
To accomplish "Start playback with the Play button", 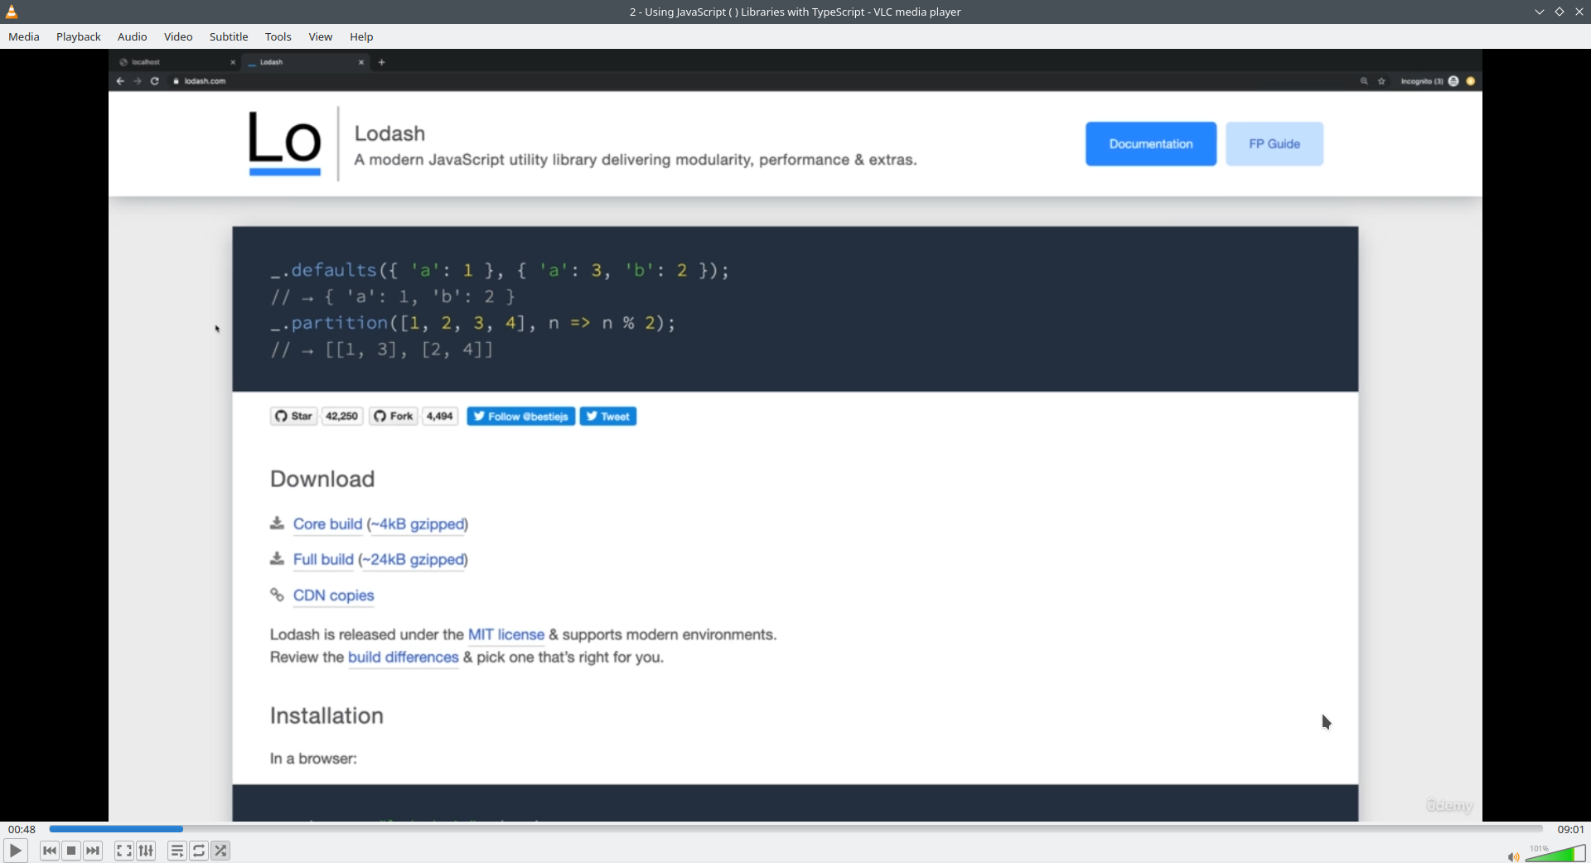I will point(15,851).
